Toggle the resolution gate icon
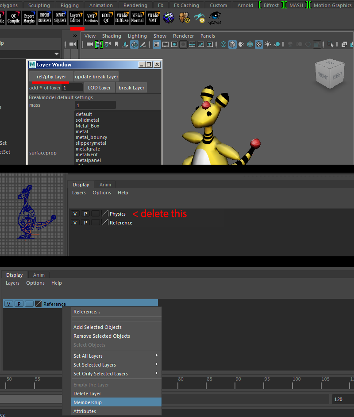The width and height of the screenshot is (354, 417). (x=174, y=44)
